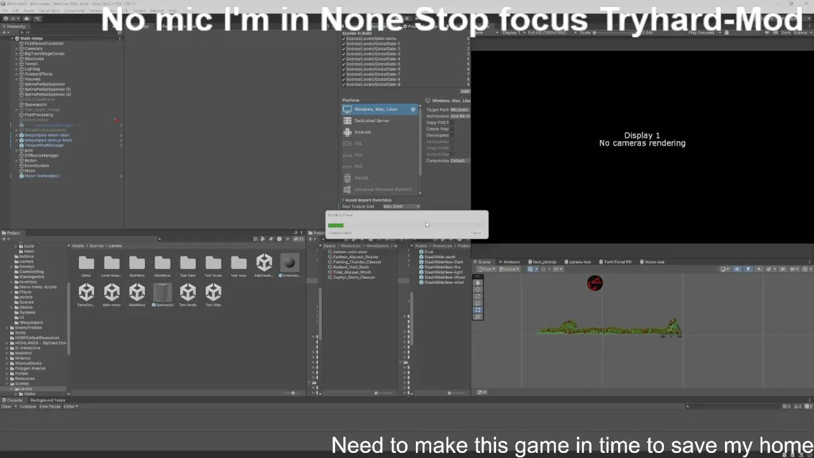Open the Gates folder thumbnail
Image resolution: width=814 pixels, height=458 pixels.
coord(86,263)
